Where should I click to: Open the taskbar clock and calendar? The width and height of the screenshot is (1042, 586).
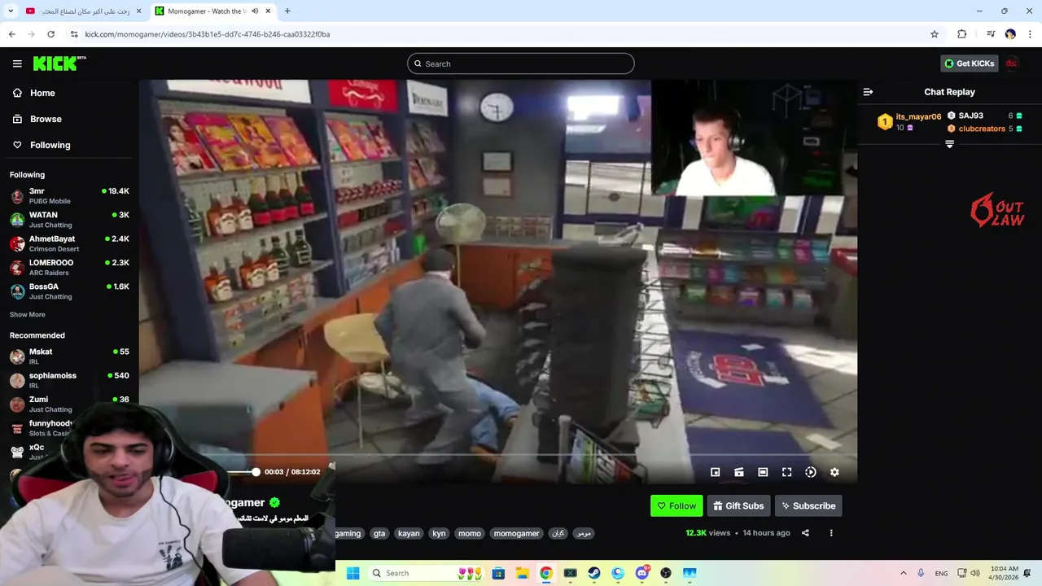tap(1005, 573)
